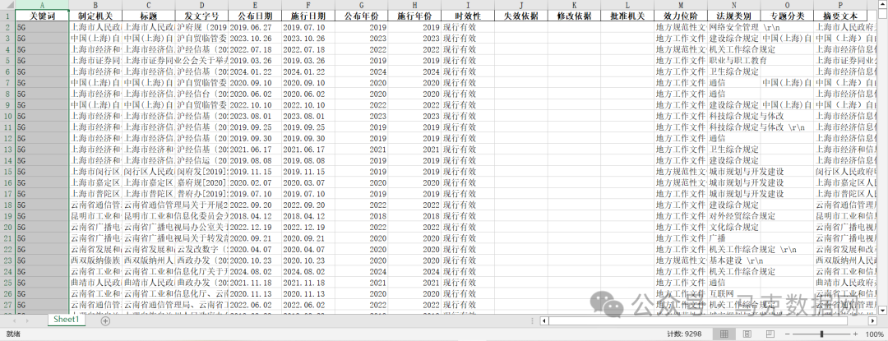
Task: Click the 施行年份 header cell
Action: pyautogui.click(x=414, y=16)
